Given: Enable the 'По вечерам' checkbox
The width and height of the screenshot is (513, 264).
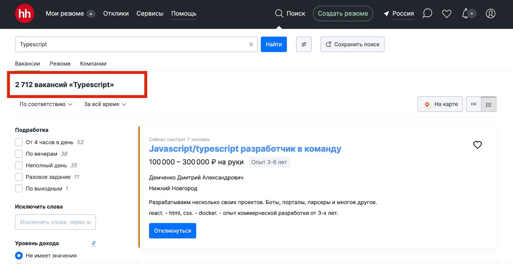Looking at the screenshot, I should coord(19,154).
